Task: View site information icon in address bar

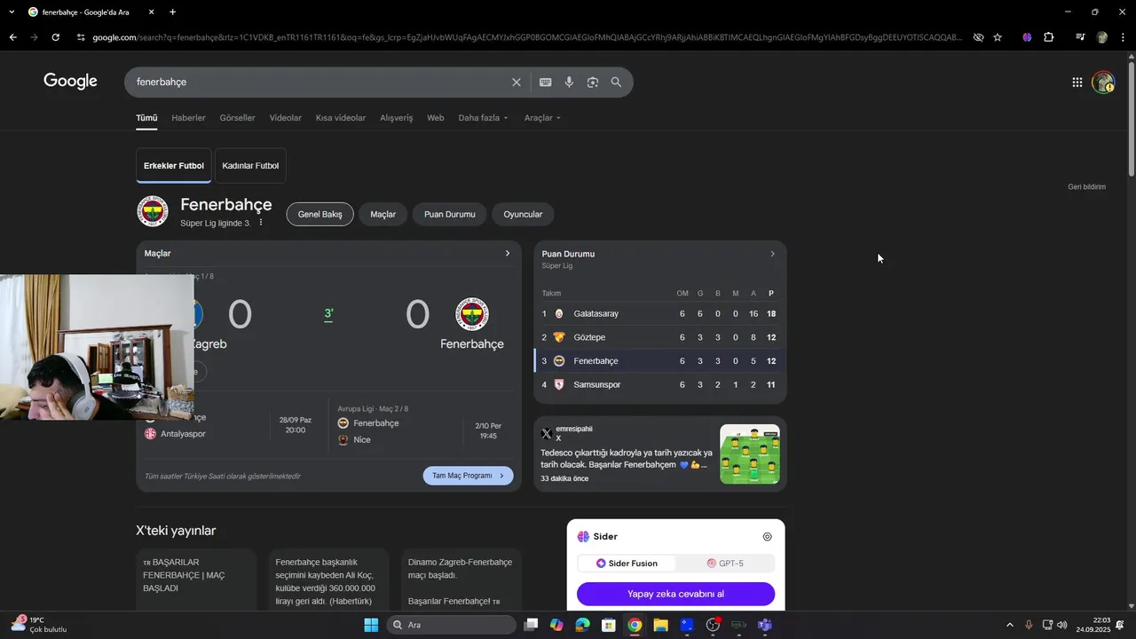Action: [x=81, y=37]
